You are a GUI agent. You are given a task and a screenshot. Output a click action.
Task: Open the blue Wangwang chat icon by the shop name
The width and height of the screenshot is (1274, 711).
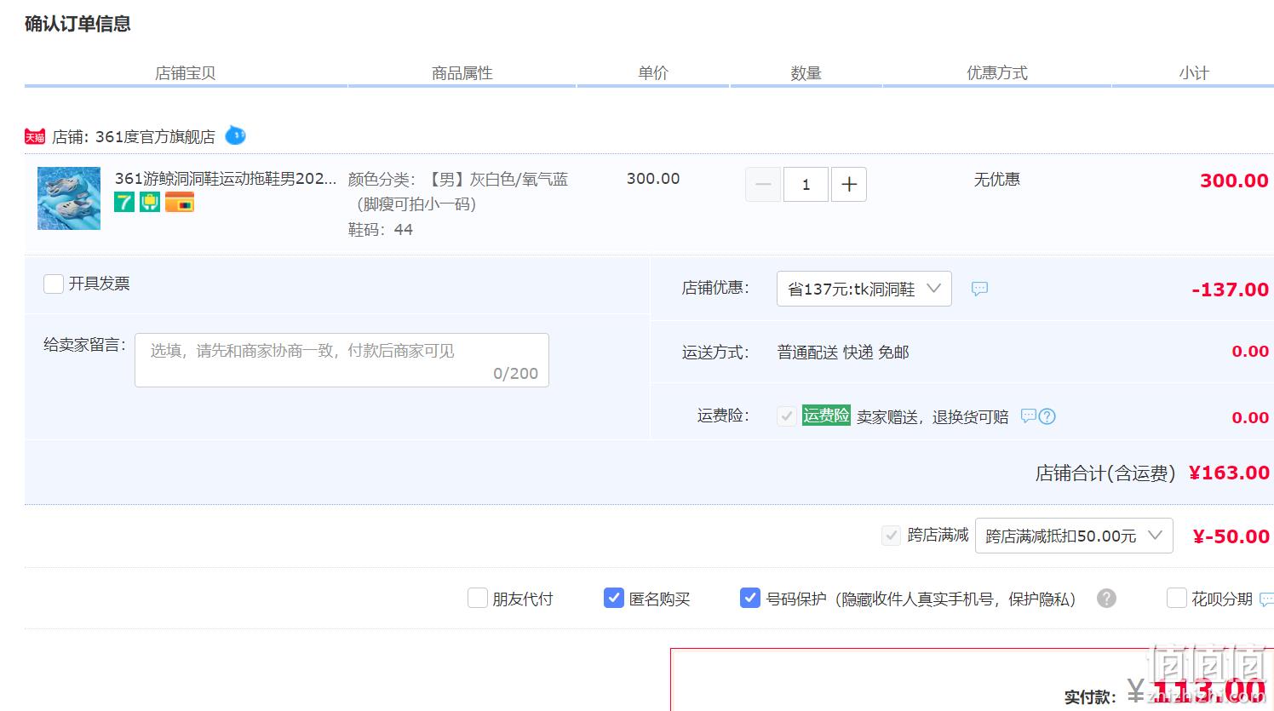click(235, 135)
